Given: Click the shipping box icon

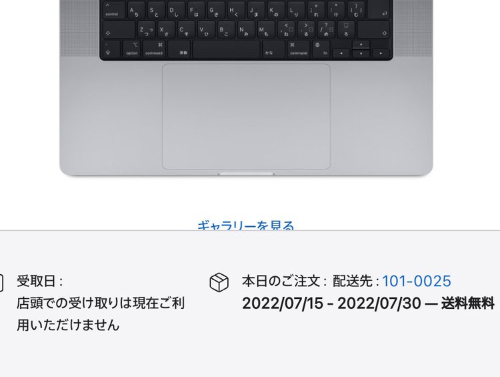Looking at the screenshot, I should click(x=219, y=282).
